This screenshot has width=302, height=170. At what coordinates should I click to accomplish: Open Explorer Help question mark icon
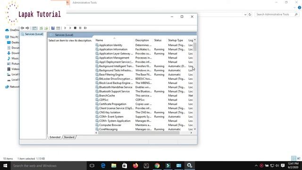tap(300, 8)
